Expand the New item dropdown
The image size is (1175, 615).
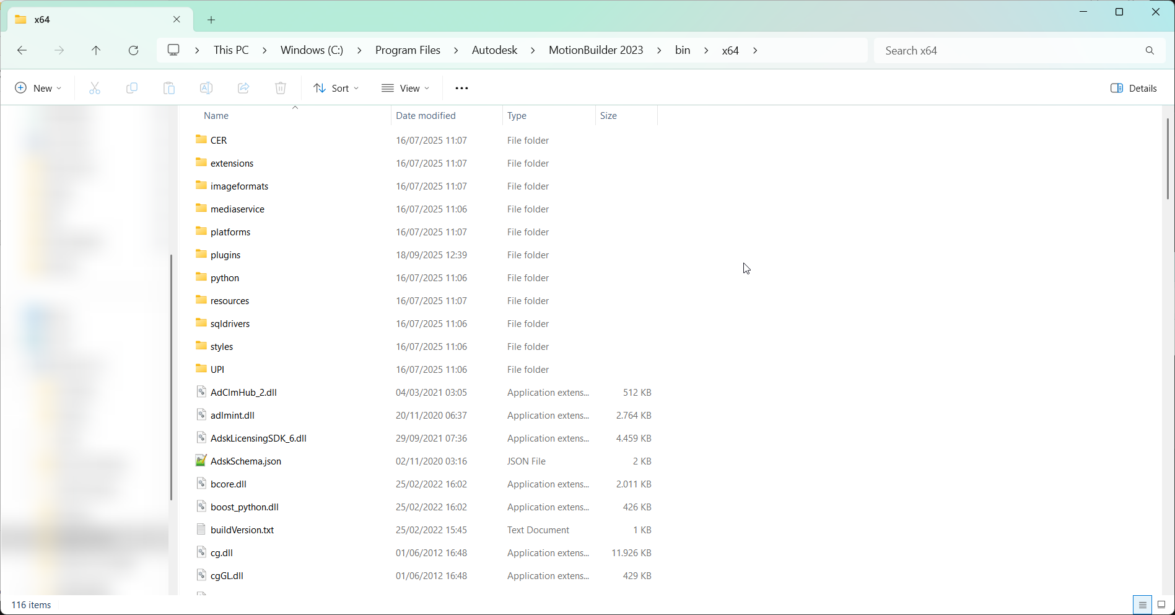click(x=38, y=88)
